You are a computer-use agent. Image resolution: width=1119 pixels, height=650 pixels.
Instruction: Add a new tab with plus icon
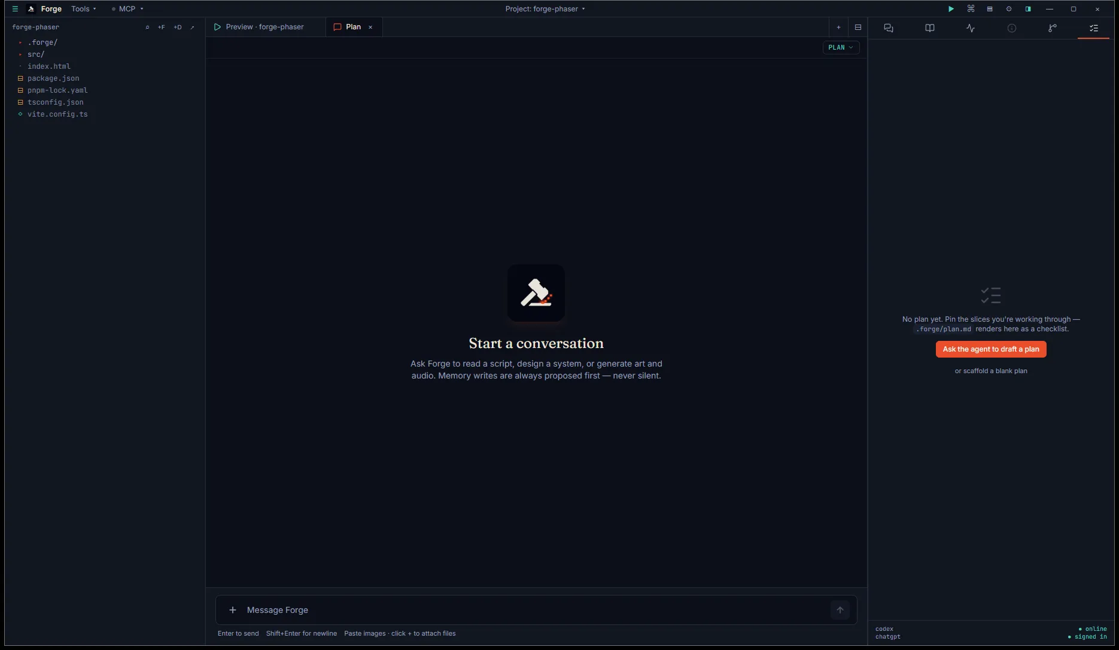coord(838,27)
